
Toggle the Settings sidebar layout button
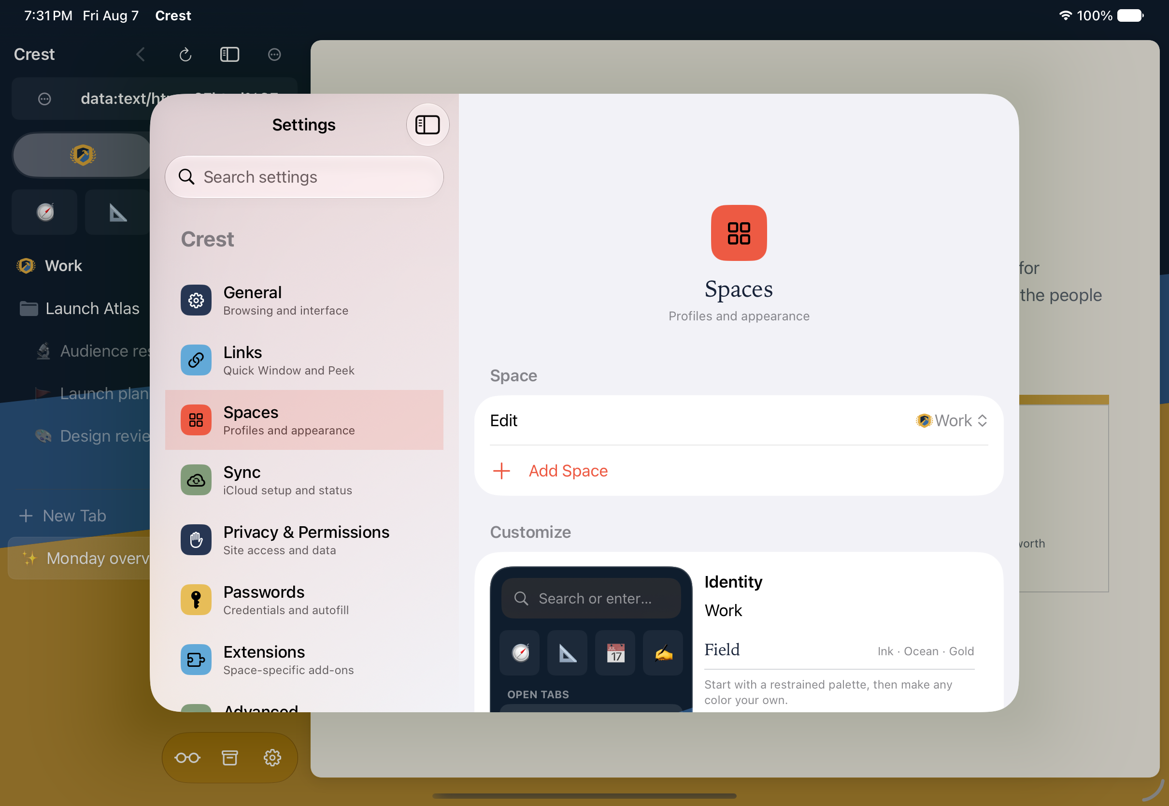tap(428, 125)
